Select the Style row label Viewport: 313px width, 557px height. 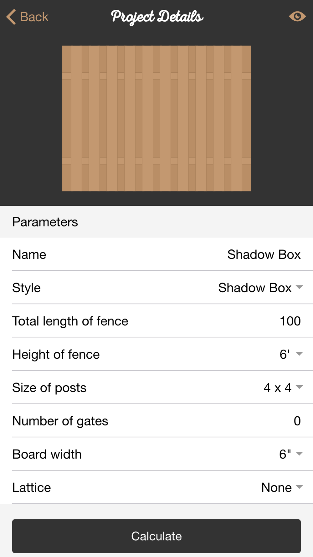[27, 288]
